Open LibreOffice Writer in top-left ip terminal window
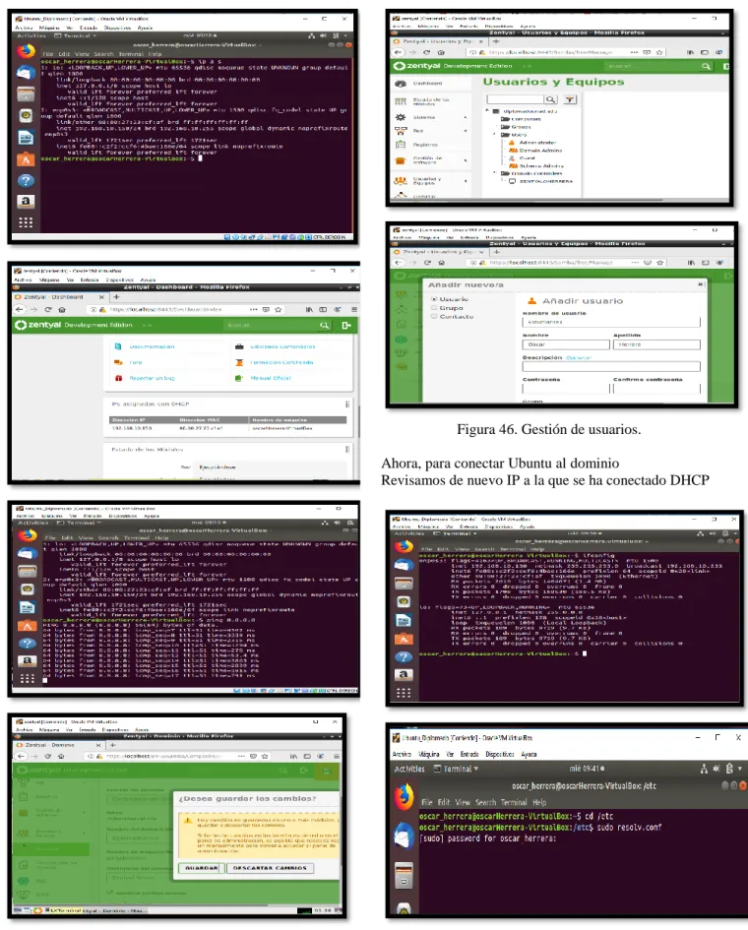This screenshot has height=930, width=748. point(26,138)
